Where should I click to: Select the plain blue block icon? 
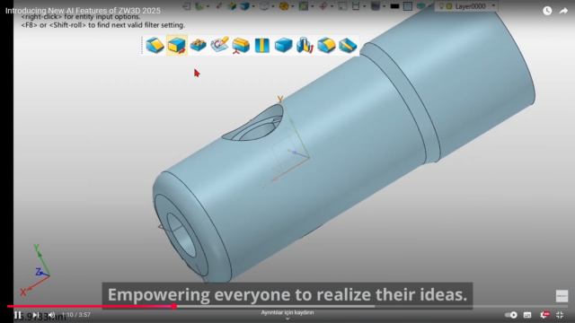[x=284, y=46]
